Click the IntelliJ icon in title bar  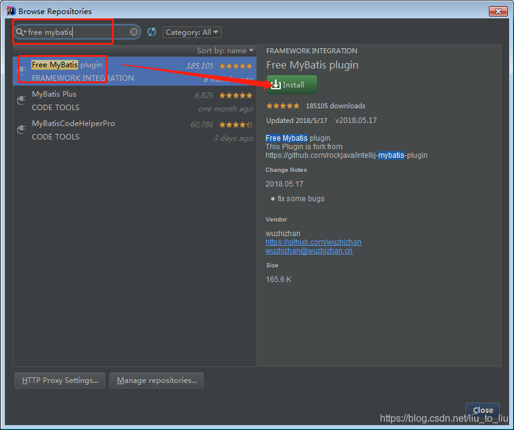(11, 11)
